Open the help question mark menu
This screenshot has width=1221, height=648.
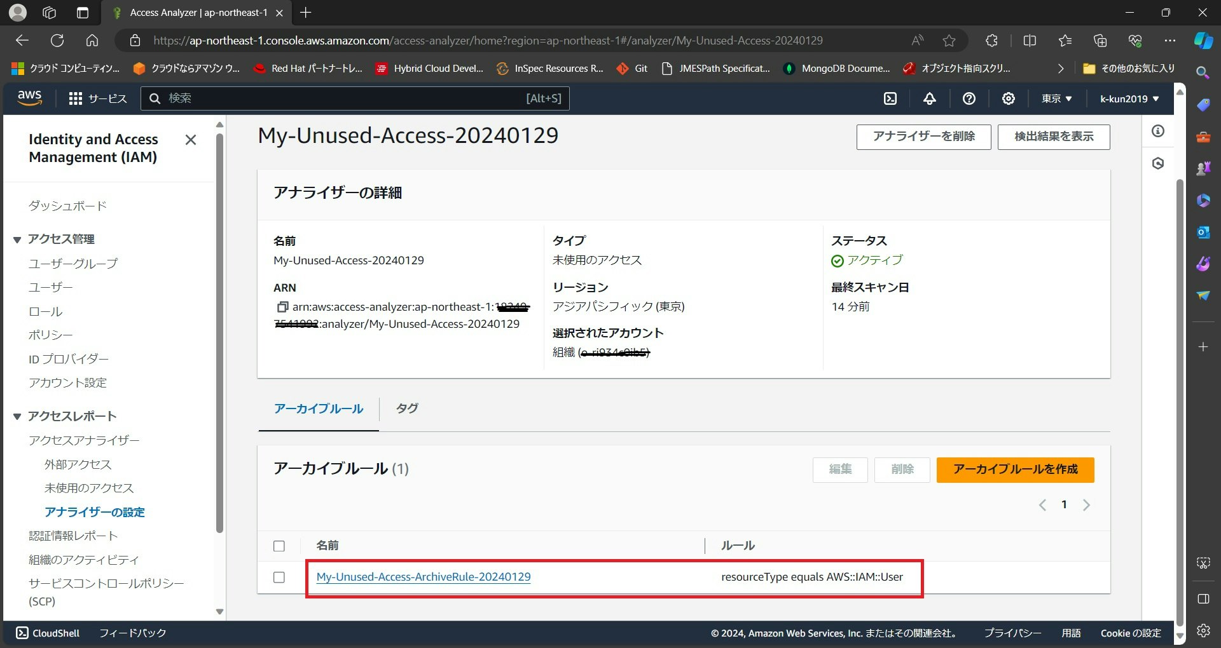click(969, 98)
